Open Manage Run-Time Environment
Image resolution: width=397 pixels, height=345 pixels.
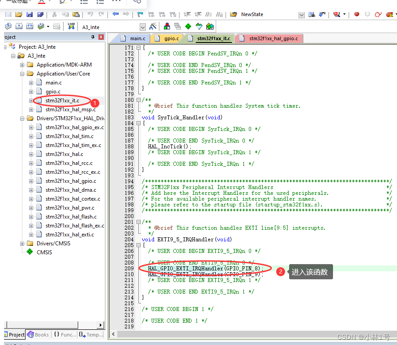[x=188, y=26]
